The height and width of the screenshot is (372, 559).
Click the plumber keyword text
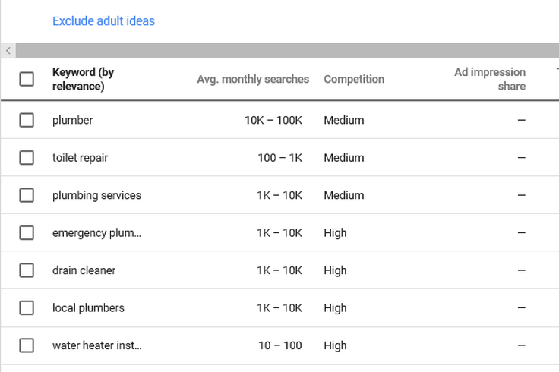coord(72,121)
